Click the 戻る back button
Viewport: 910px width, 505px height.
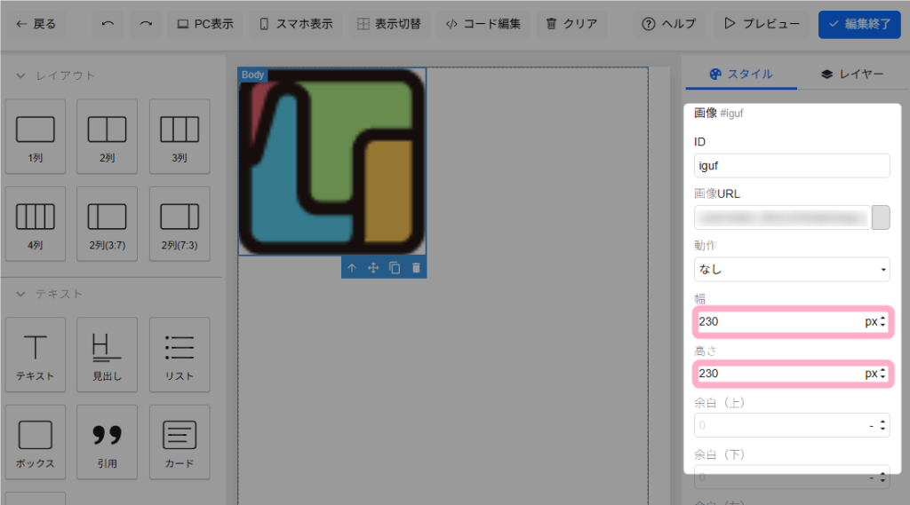[36, 24]
